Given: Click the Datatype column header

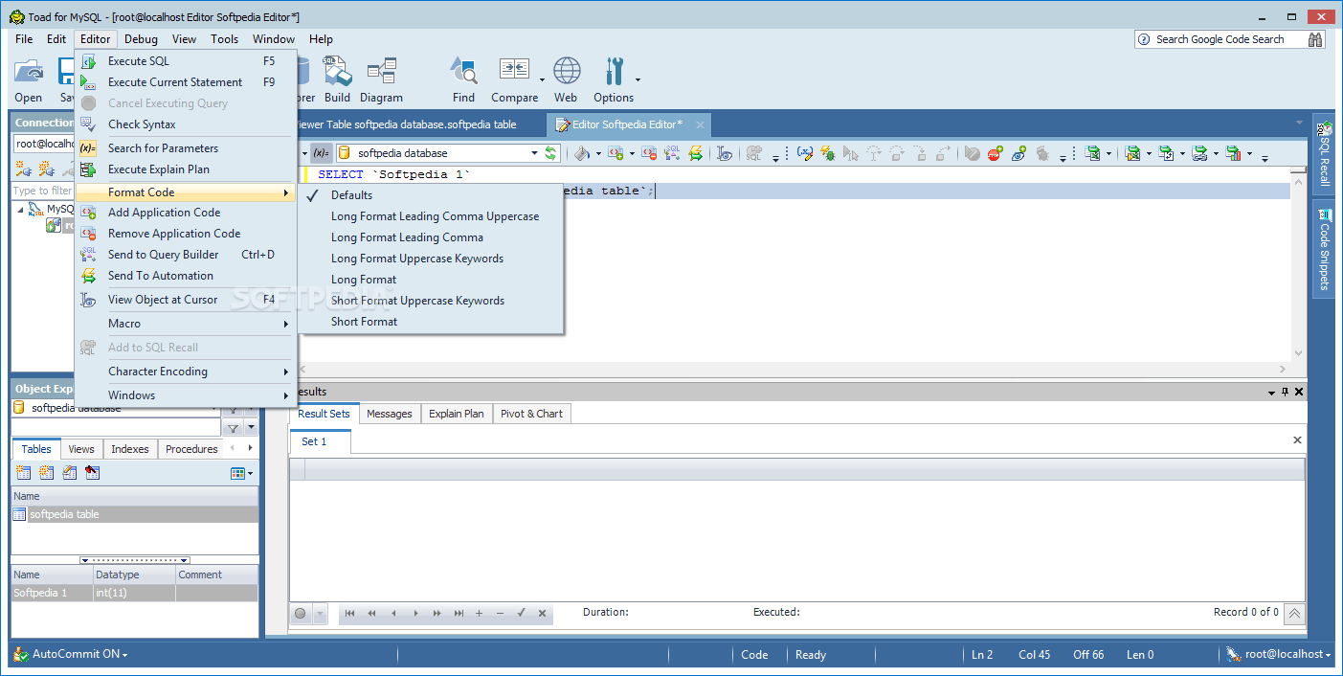Looking at the screenshot, I should (133, 575).
